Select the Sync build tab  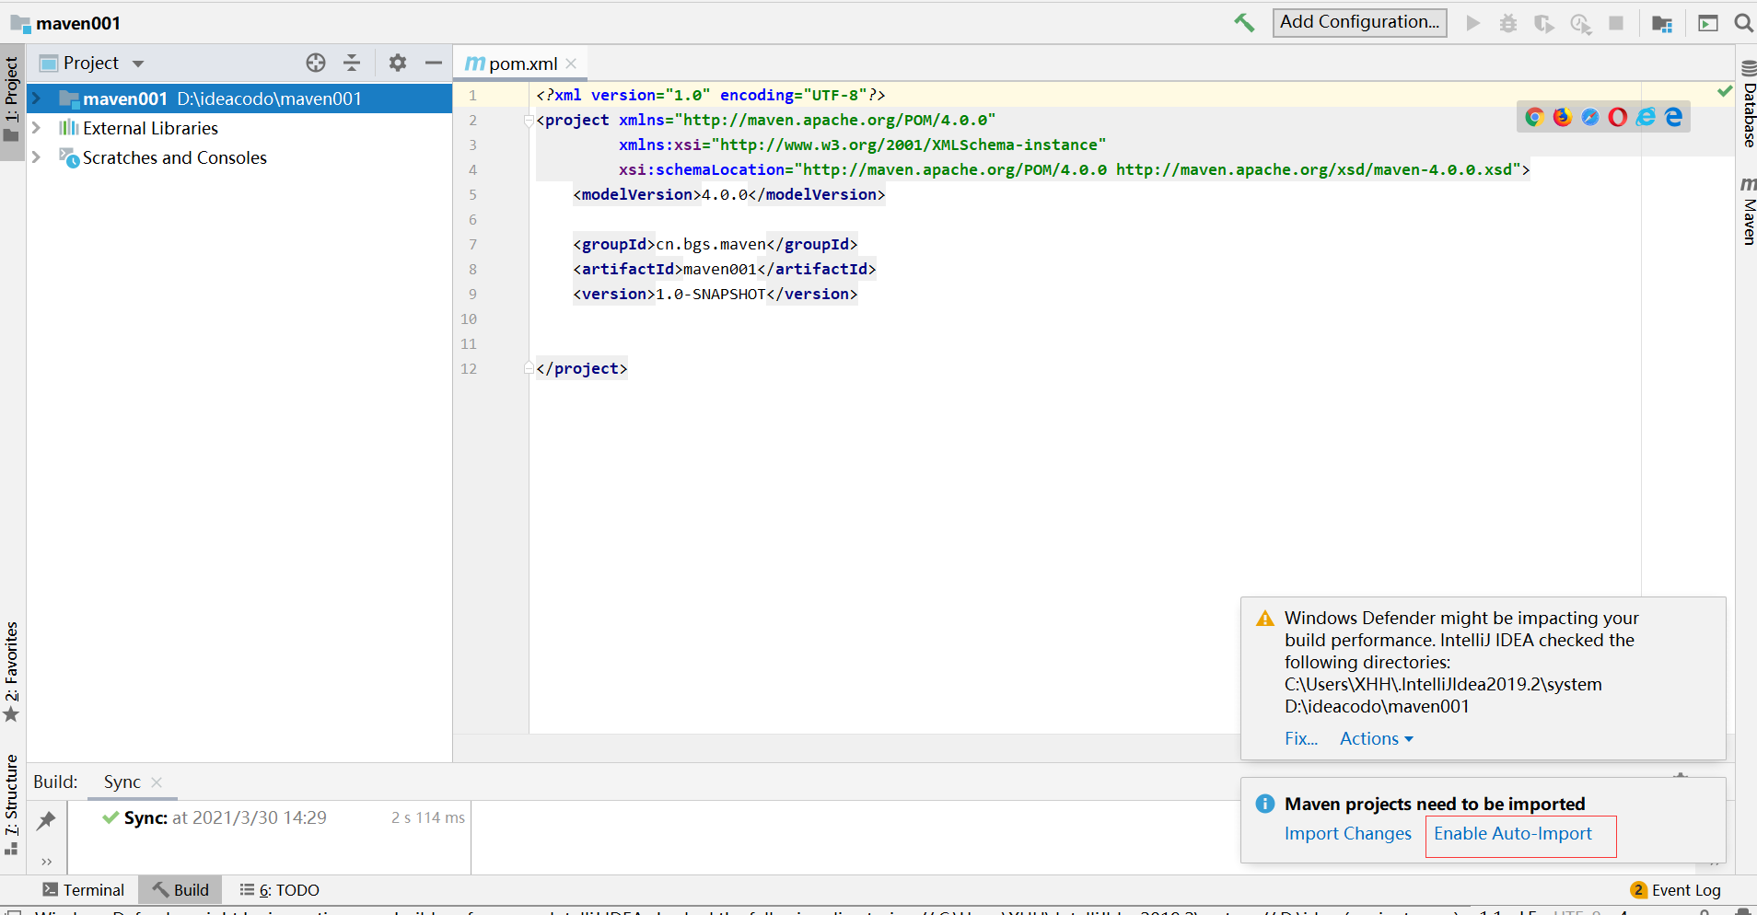pos(122,782)
